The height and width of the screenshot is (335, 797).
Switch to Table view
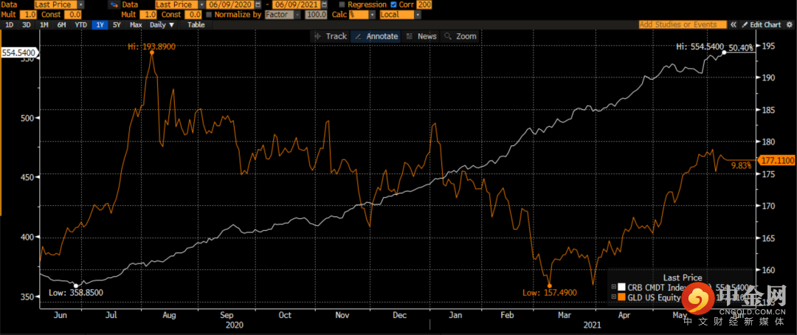pos(196,24)
